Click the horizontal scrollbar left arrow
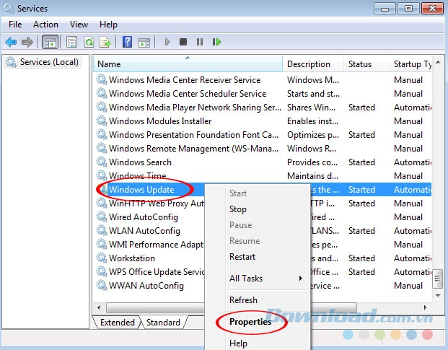Screen dimensions: 448x350 click(x=99, y=307)
